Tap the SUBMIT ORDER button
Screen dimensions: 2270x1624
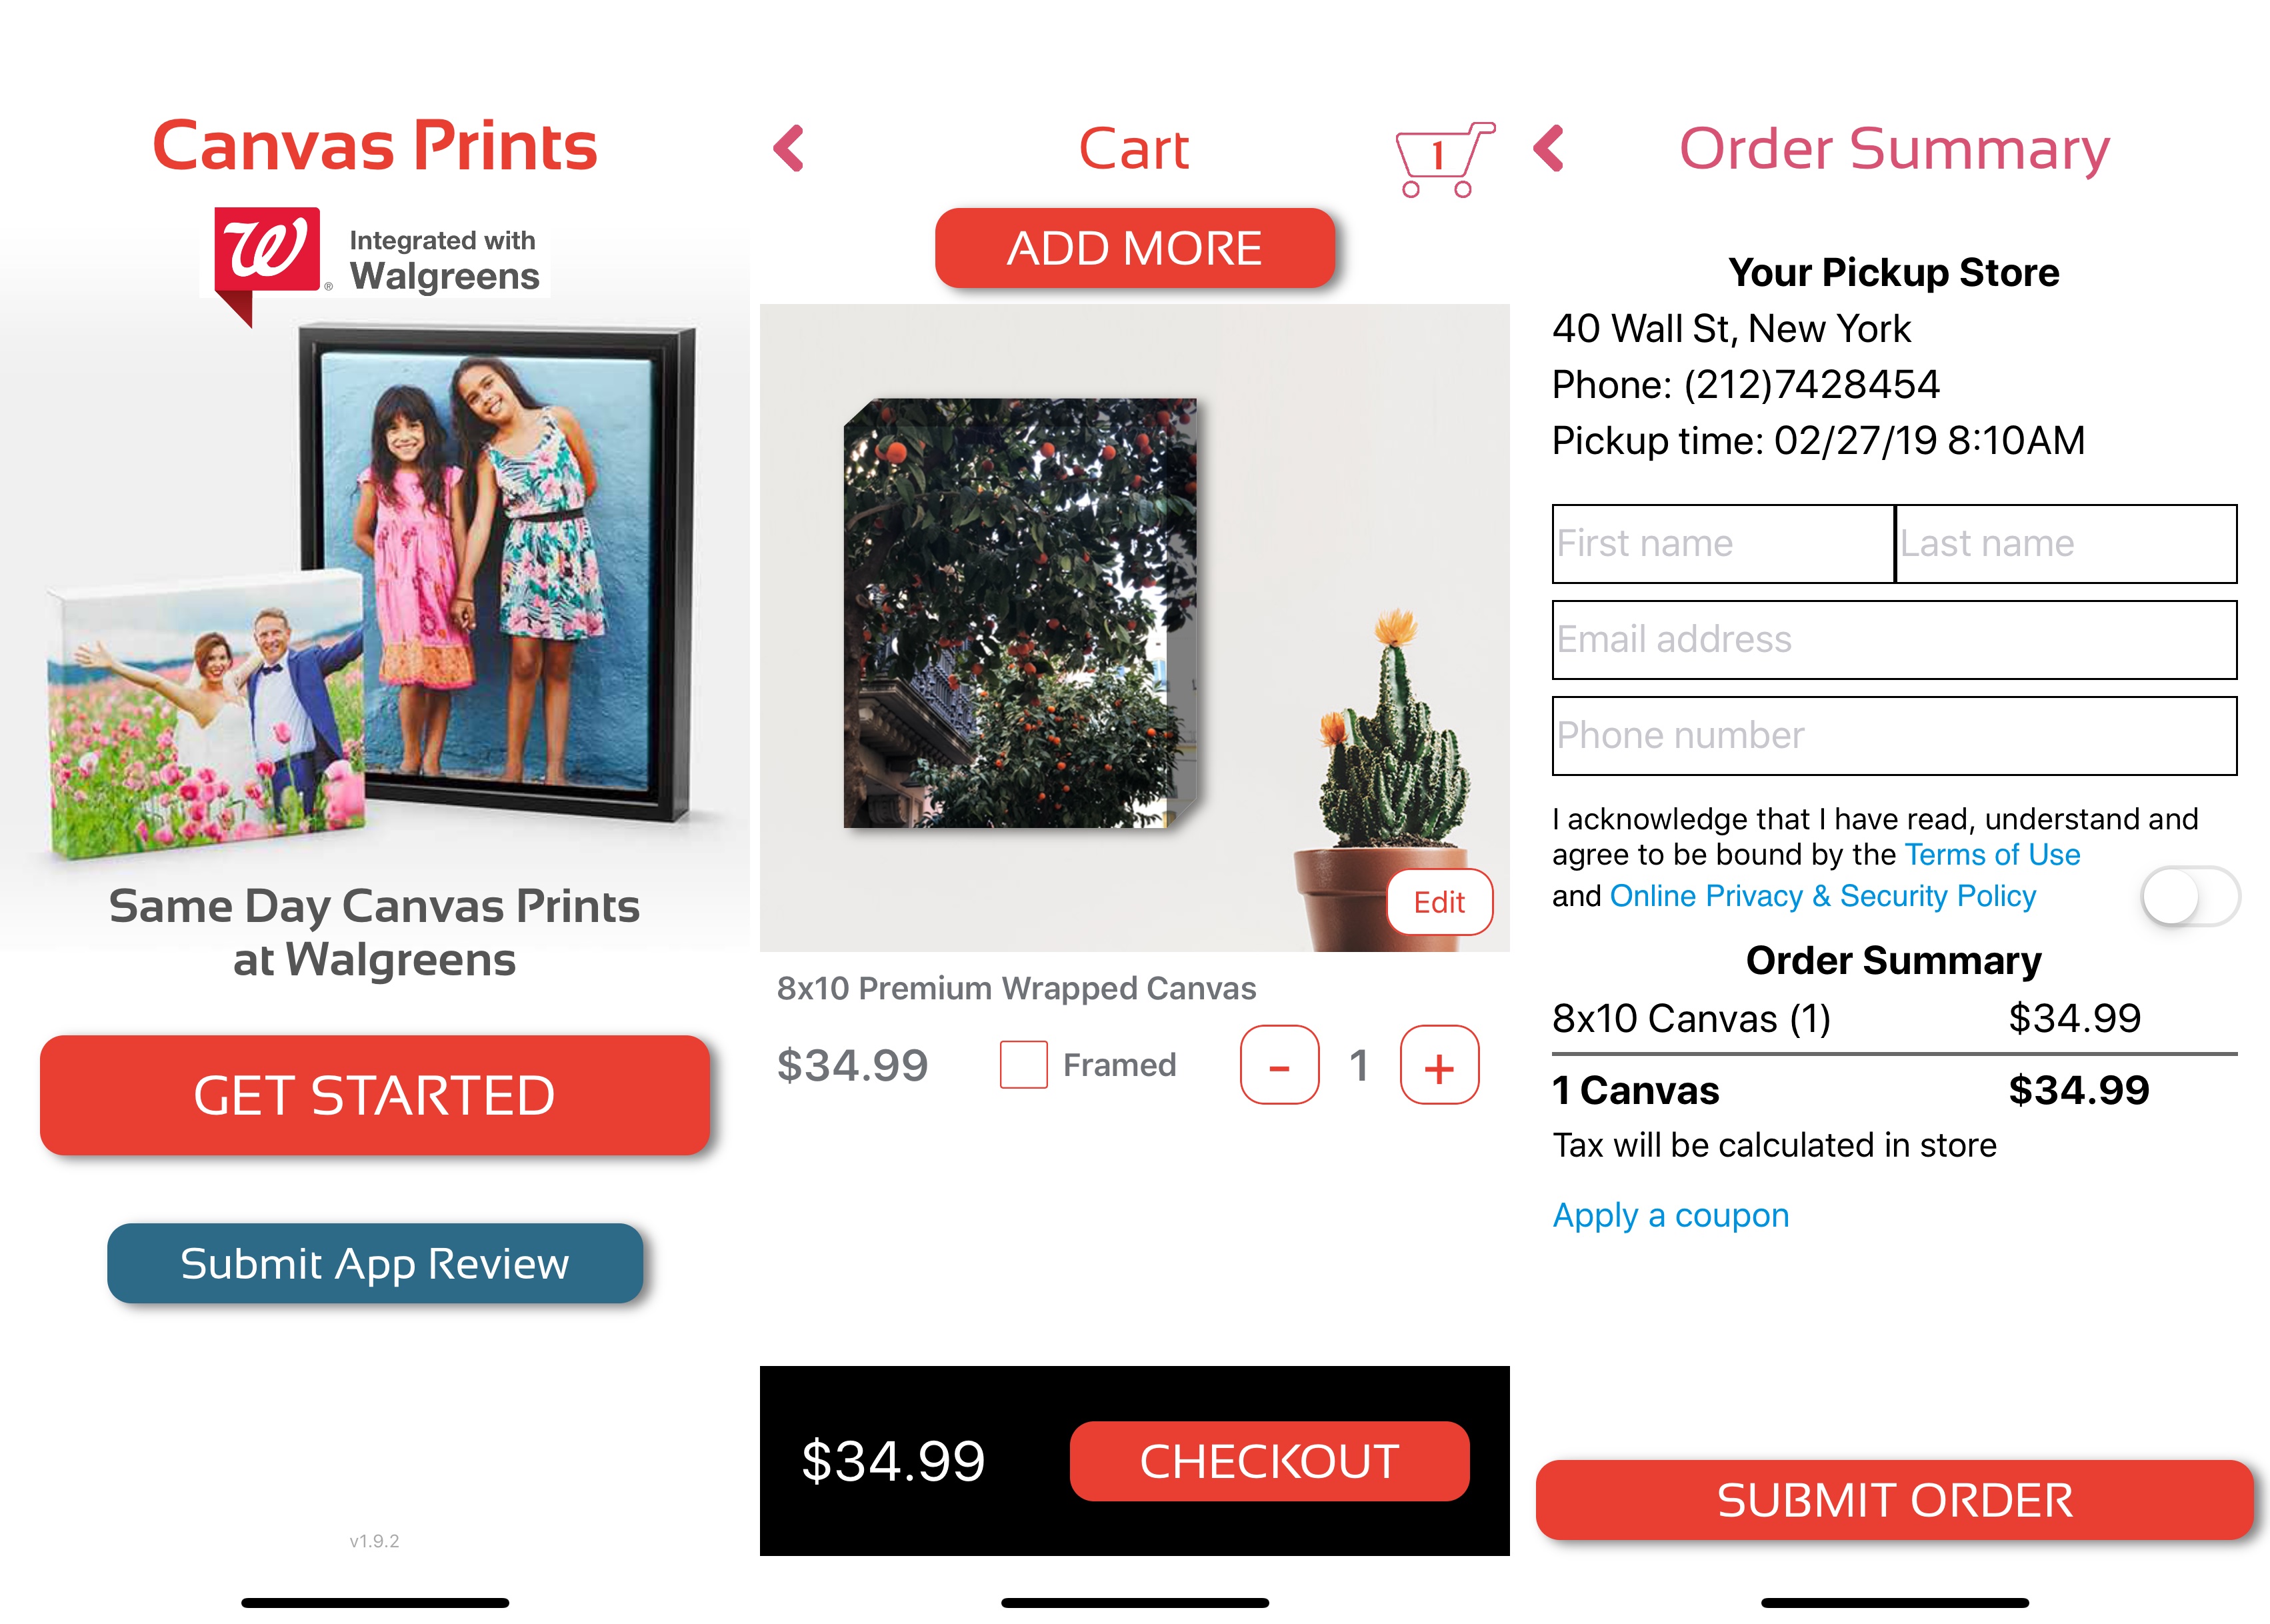[x=1894, y=1500]
